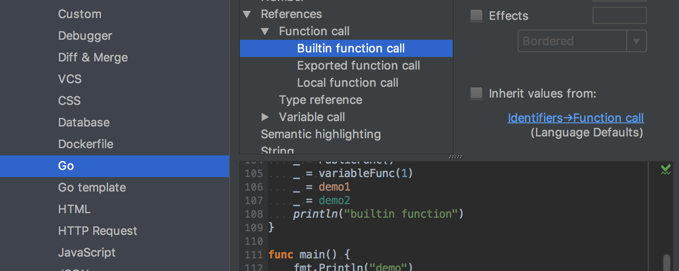
Task: Select CSS in the language list
Action: [69, 101]
